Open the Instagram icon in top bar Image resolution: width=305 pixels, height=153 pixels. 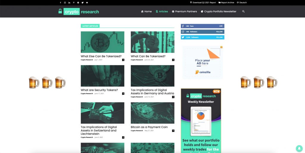point(65,3)
